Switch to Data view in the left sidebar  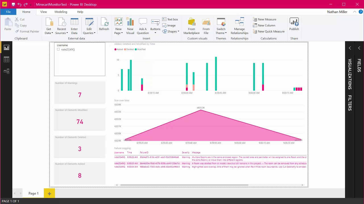[x=6, y=59]
